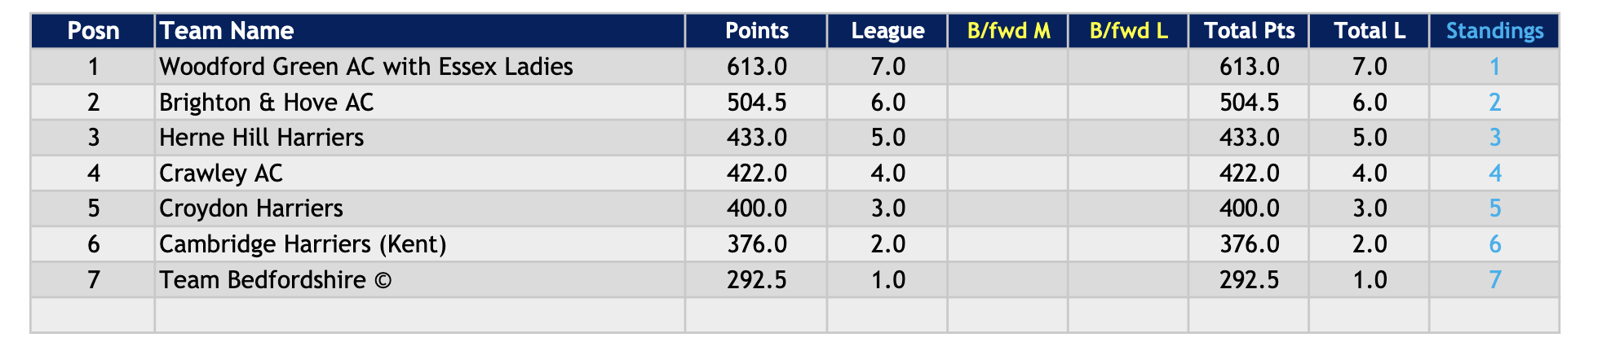The image size is (1602, 355).
Task: Select the Team Name column header
Action: (x=227, y=31)
